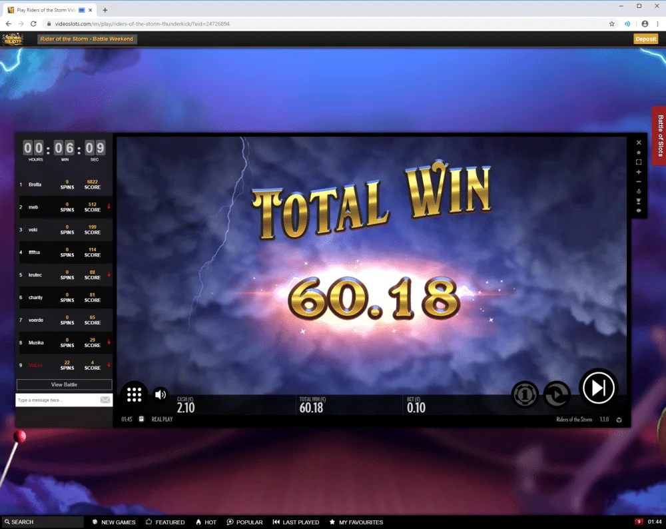Open the bet chip selector
Screen dimensions: 666x529
pyautogui.click(x=525, y=394)
